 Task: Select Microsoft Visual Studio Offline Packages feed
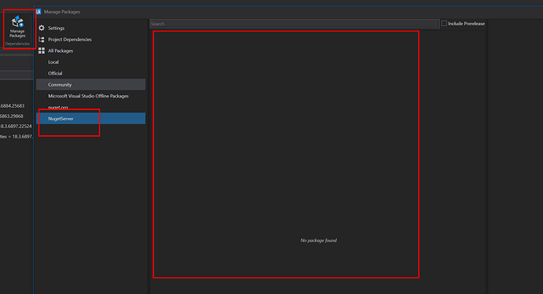[x=90, y=96]
